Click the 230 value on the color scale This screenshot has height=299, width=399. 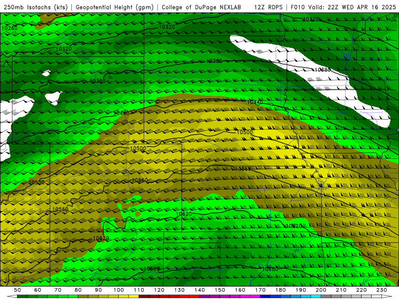click(382, 290)
